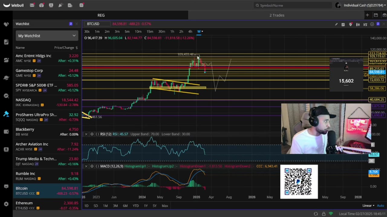Screen dimensions: 387x217
Task: Select Amc Entmt Hldgs Inc row
Action: click(47, 58)
